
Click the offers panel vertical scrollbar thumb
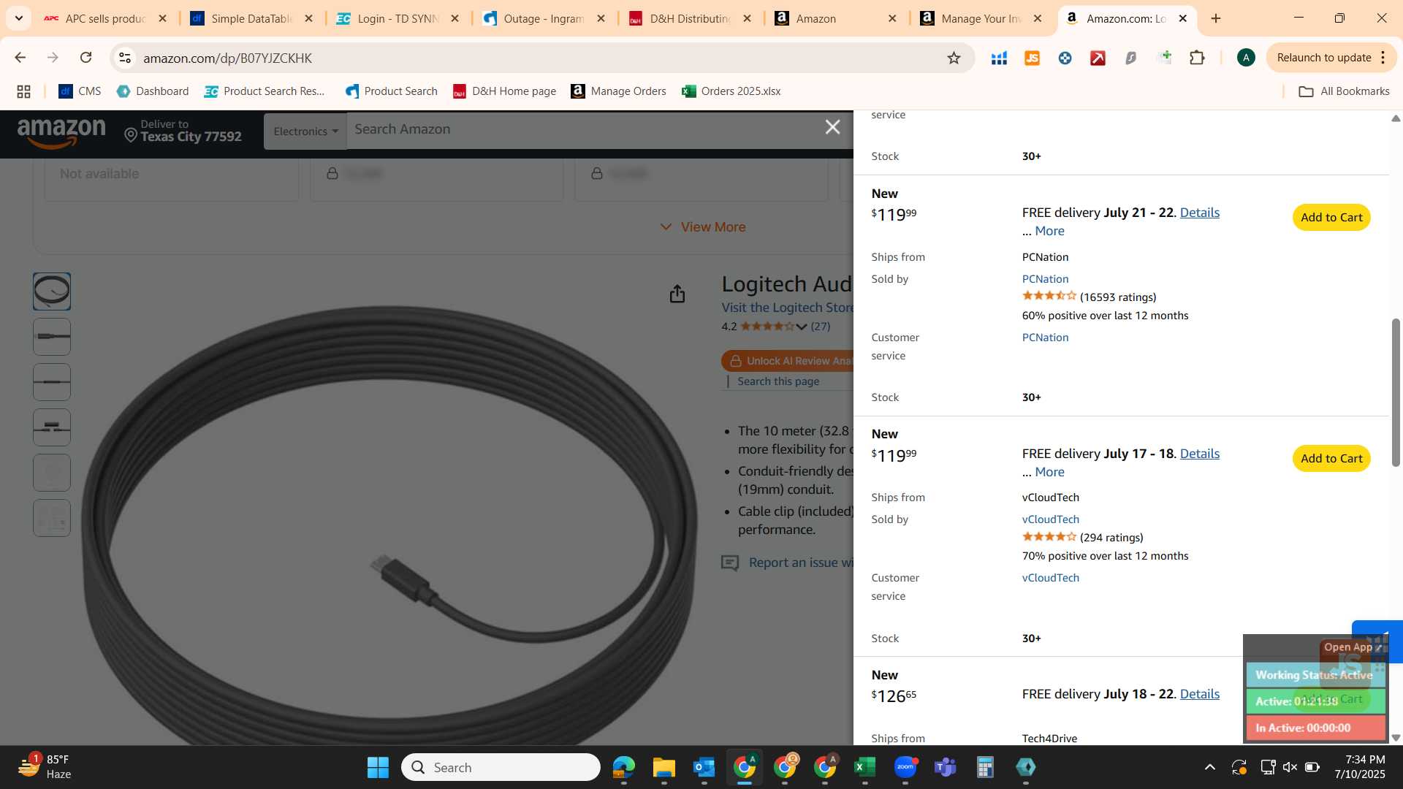tap(1396, 392)
